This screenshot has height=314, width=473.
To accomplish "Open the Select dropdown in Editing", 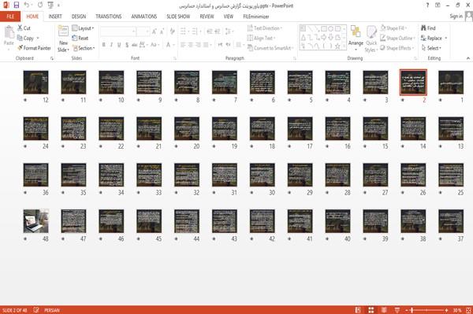I will (x=431, y=48).
